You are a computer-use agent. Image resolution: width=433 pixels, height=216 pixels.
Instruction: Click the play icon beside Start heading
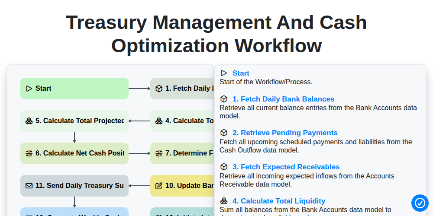click(224, 73)
